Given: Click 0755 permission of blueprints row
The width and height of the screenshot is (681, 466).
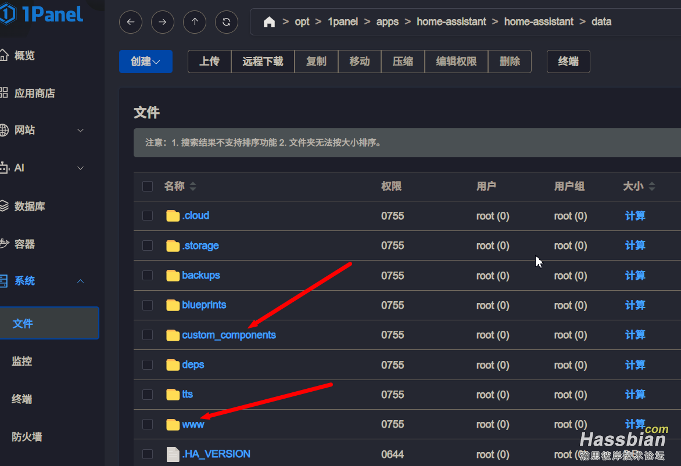Looking at the screenshot, I should tap(393, 305).
